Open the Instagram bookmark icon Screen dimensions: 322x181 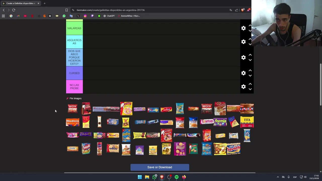85,16
